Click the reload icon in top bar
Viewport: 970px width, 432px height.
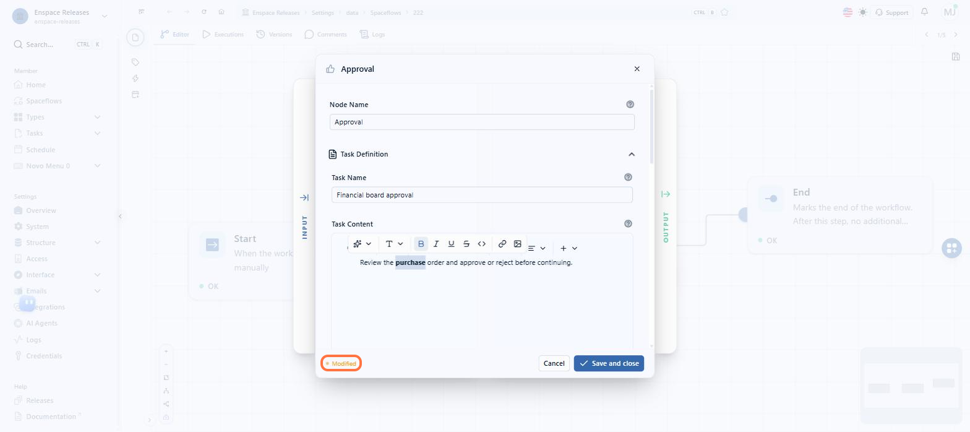pos(204,12)
